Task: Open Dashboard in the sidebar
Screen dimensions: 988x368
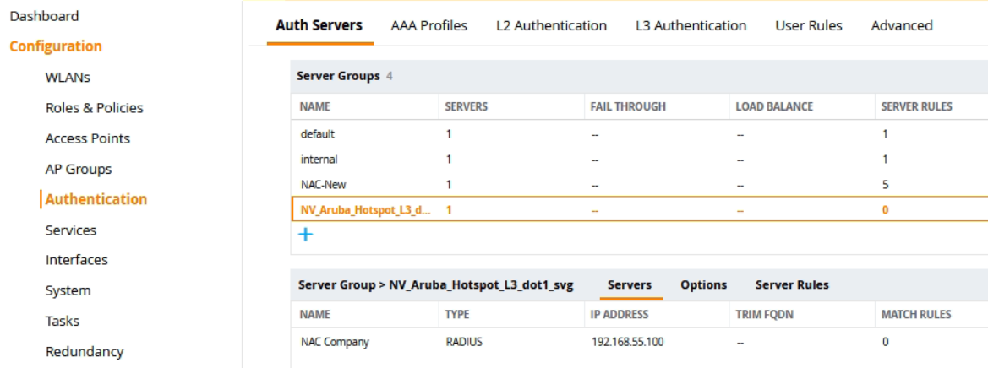Action: [44, 16]
